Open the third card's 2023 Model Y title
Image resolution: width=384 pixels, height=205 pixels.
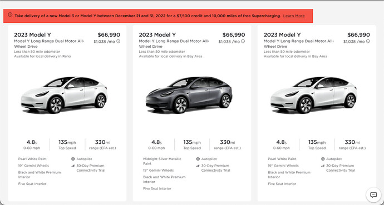coord(282,34)
